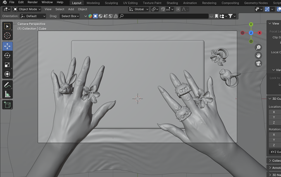
Task: Open proportional editing falloff curve menu
Action: (x=185, y=9)
